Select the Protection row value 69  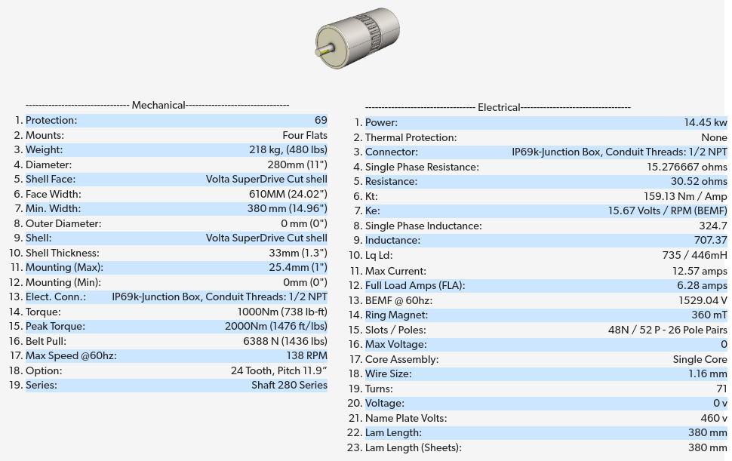(321, 121)
